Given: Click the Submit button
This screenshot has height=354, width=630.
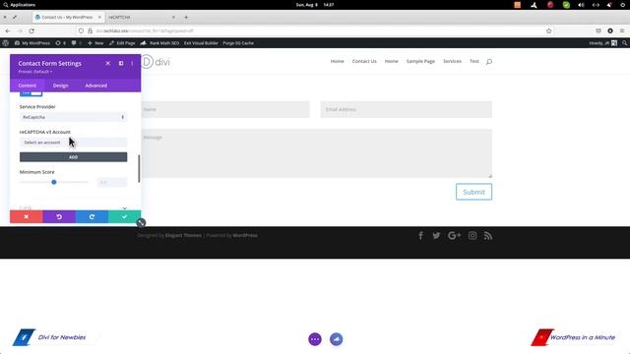Looking at the screenshot, I should coord(473,192).
